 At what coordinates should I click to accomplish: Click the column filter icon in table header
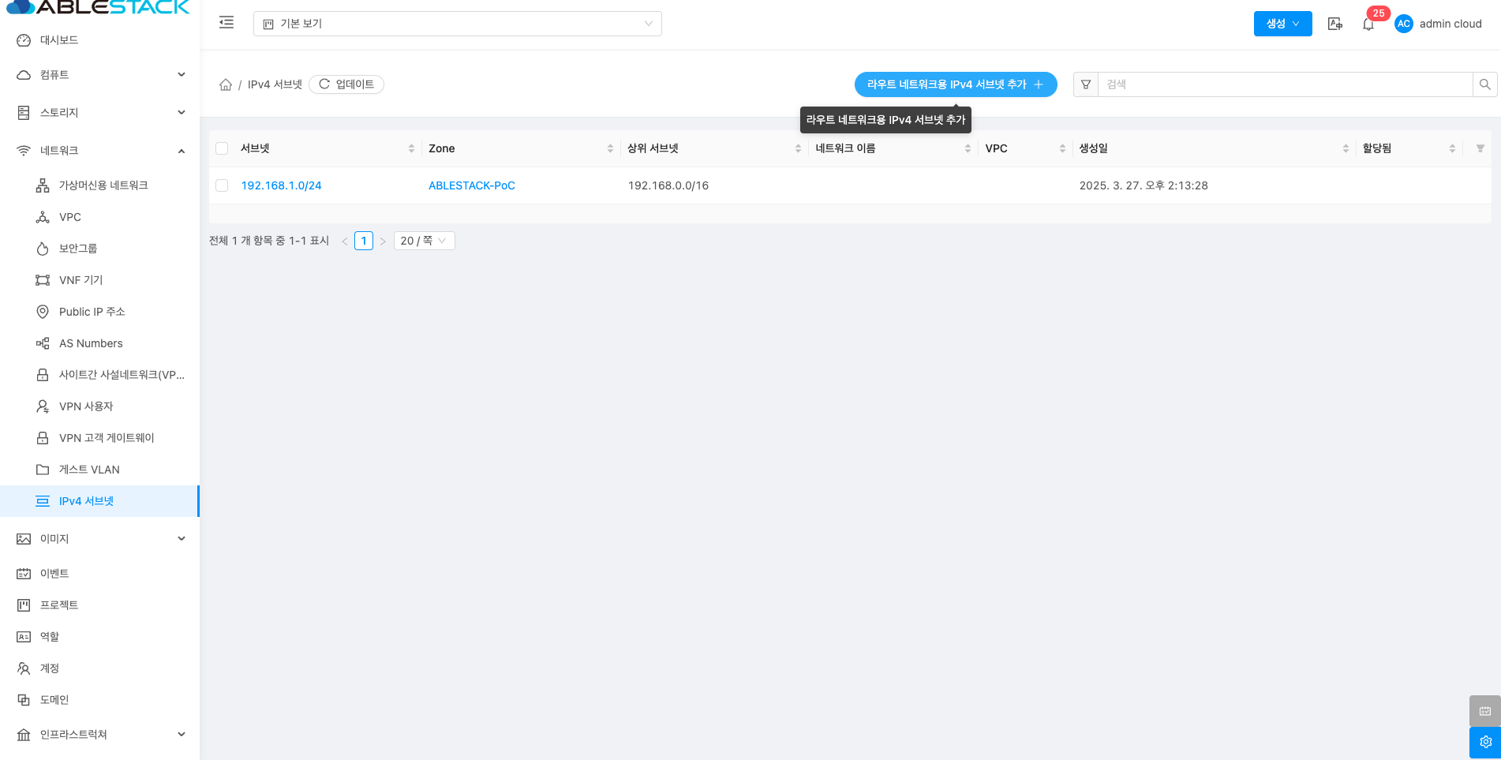point(1480,148)
